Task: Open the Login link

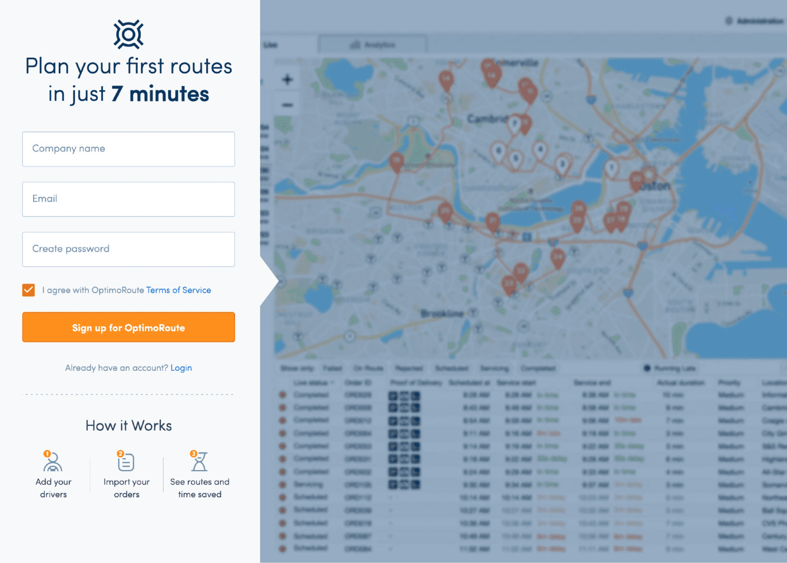Action: pyautogui.click(x=181, y=368)
